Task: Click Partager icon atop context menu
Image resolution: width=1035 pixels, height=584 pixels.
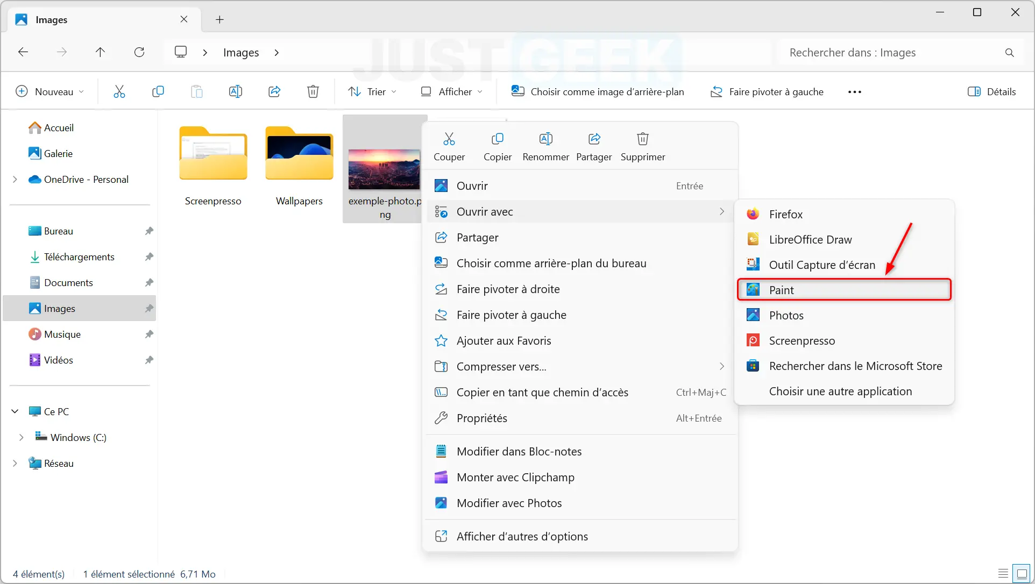Action: coord(594,147)
